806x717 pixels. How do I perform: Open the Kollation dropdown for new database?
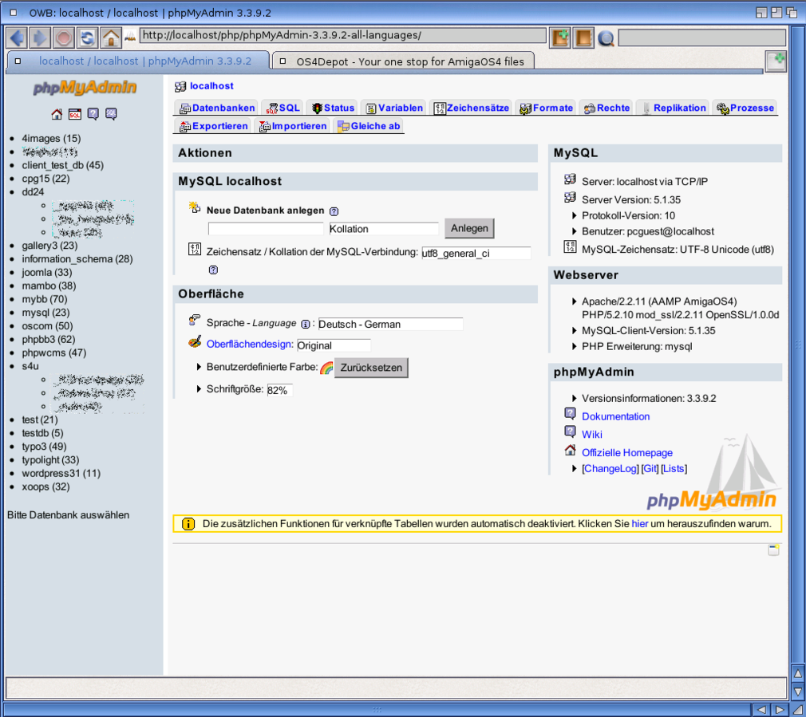(383, 229)
